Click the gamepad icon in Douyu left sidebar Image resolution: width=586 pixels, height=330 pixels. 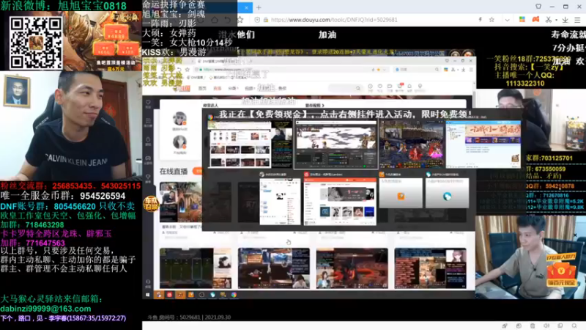tap(148, 159)
